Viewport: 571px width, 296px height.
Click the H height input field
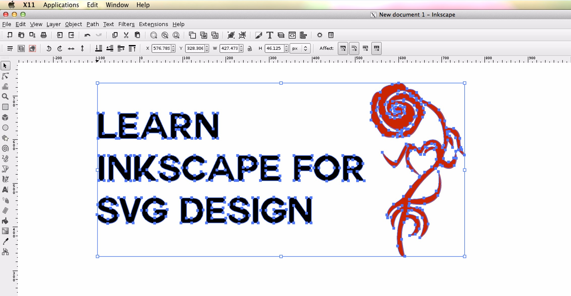pos(275,48)
